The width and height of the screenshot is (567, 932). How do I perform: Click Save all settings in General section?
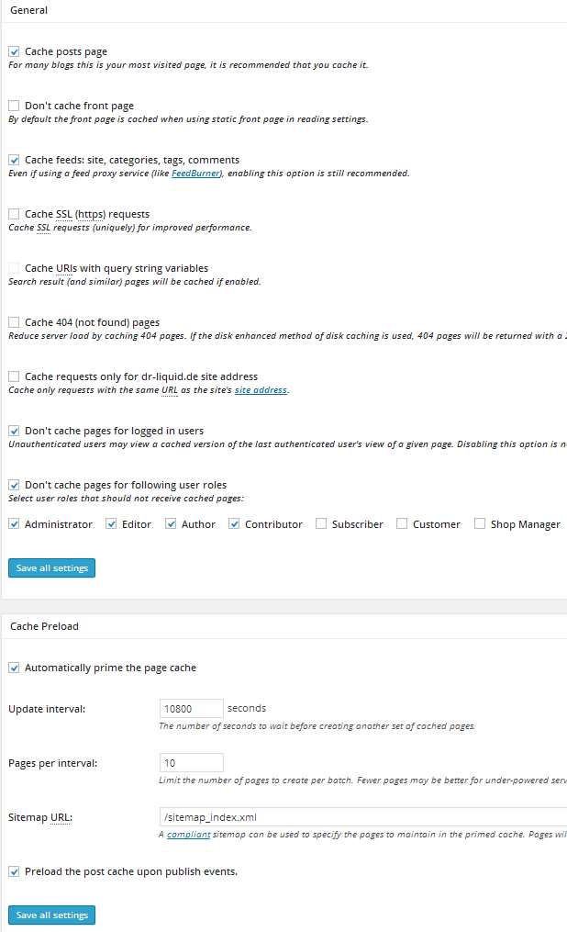[51, 568]
